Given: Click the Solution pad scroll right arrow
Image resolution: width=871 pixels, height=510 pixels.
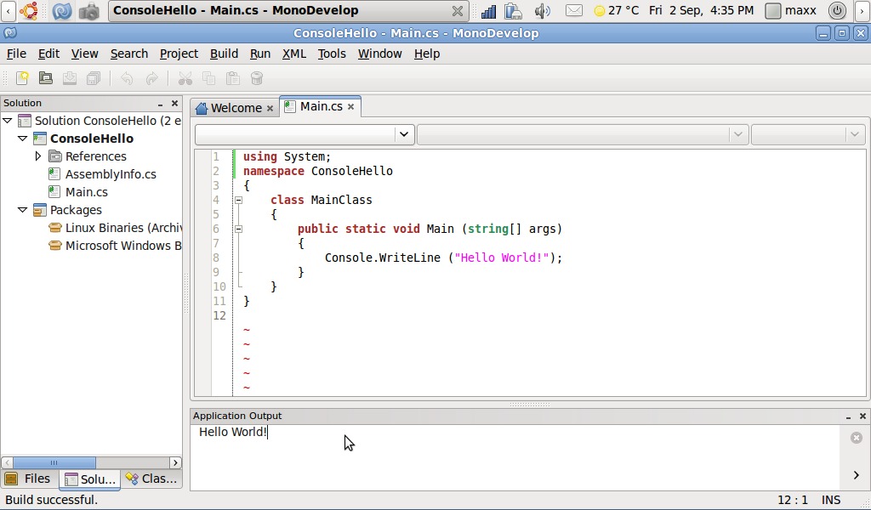Looking at the screenshot, I should (175, 463).
